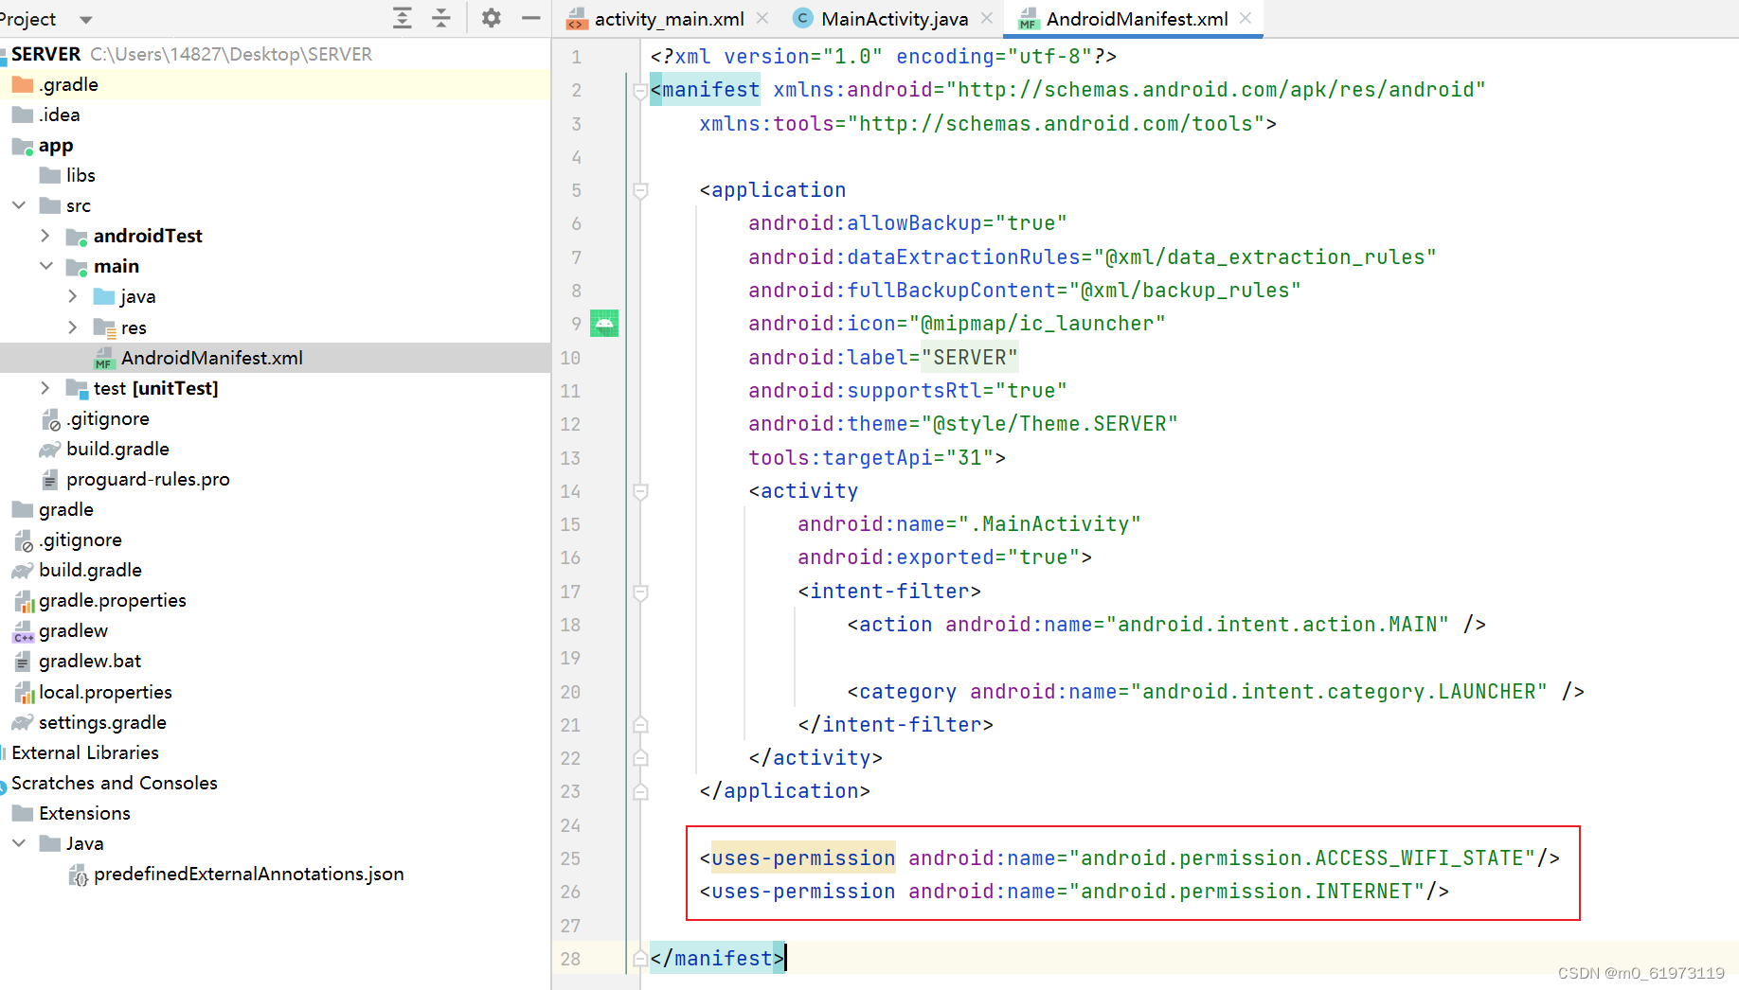1739x990 pixels.
Task: Select the Extensions folder
Action: (275, 813)
